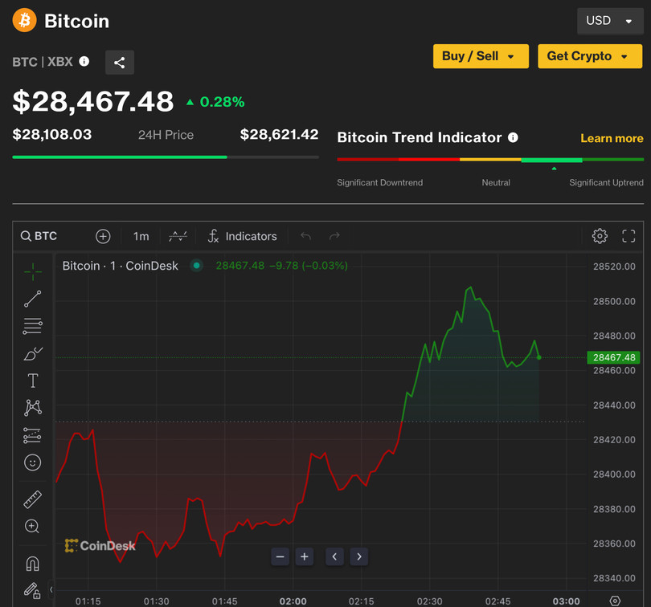Open the emoji icons tool
Image resolution: width=651 pixels, height=607 pixels.
point(32,462)
